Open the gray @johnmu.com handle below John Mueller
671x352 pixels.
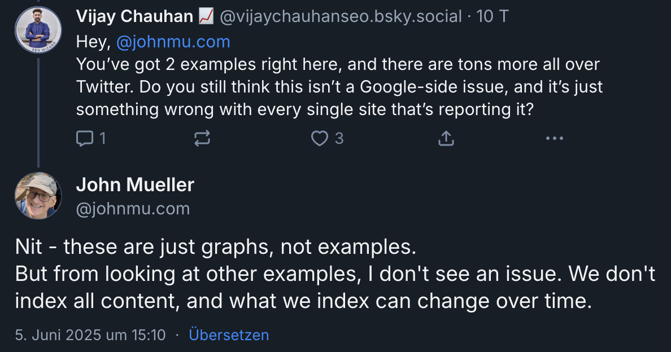(x=133, y=209)
